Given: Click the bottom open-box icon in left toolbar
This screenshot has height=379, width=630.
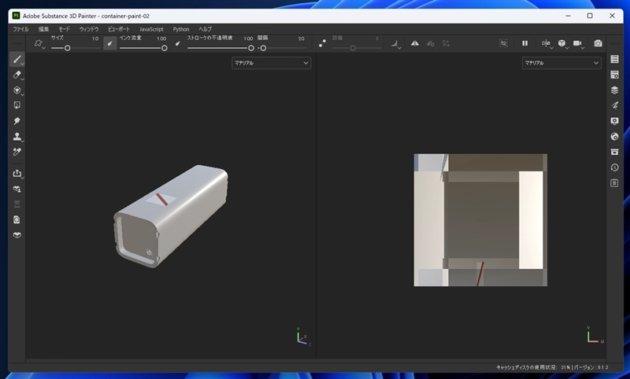Looking at the screenshot, I should [17, 235].
